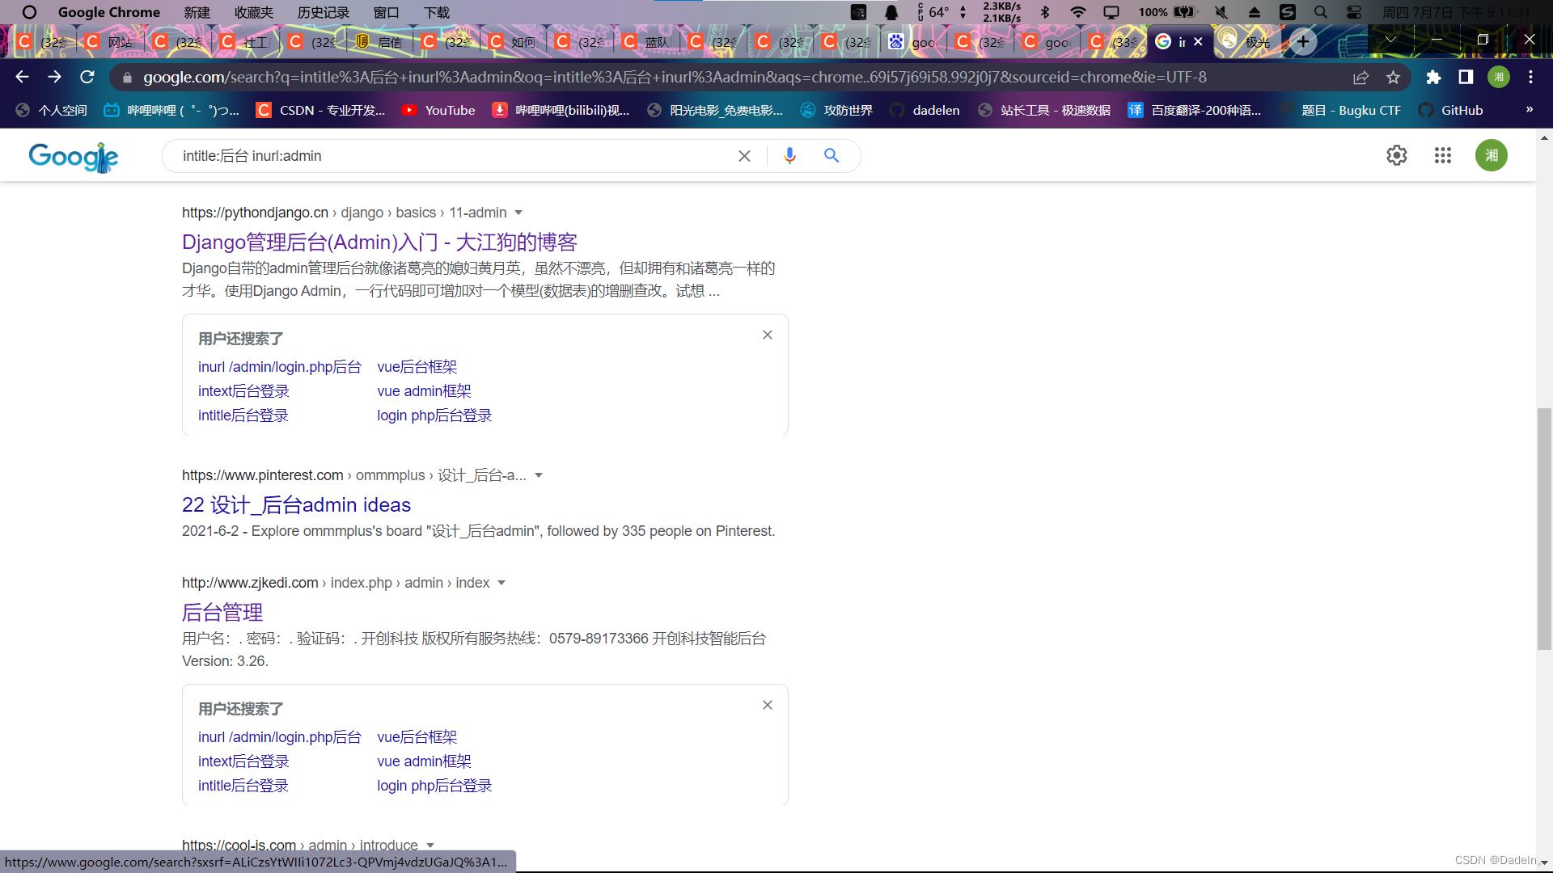Click the voice search microphone icon
This screenshot has width=1553, height=873.
[789, 155]
